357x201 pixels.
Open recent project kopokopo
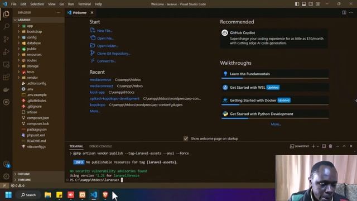pos(98,105)
